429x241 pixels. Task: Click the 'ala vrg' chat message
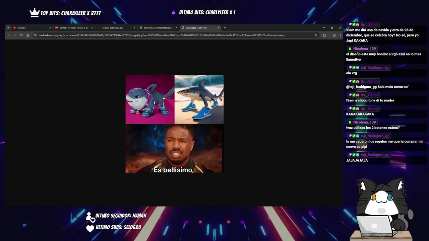351,73
